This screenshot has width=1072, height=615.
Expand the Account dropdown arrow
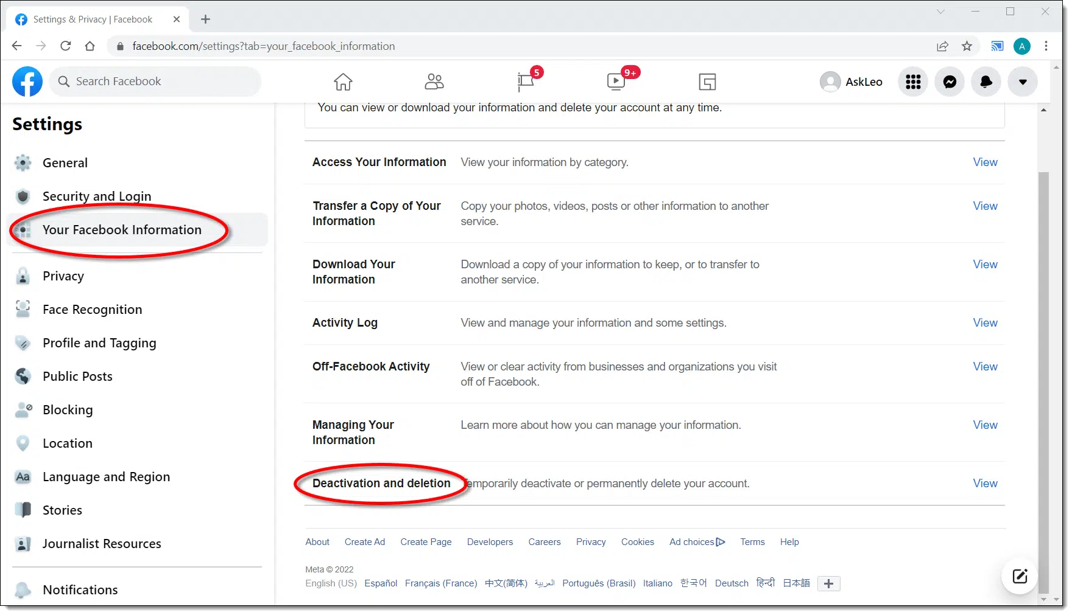(1023, 82)
